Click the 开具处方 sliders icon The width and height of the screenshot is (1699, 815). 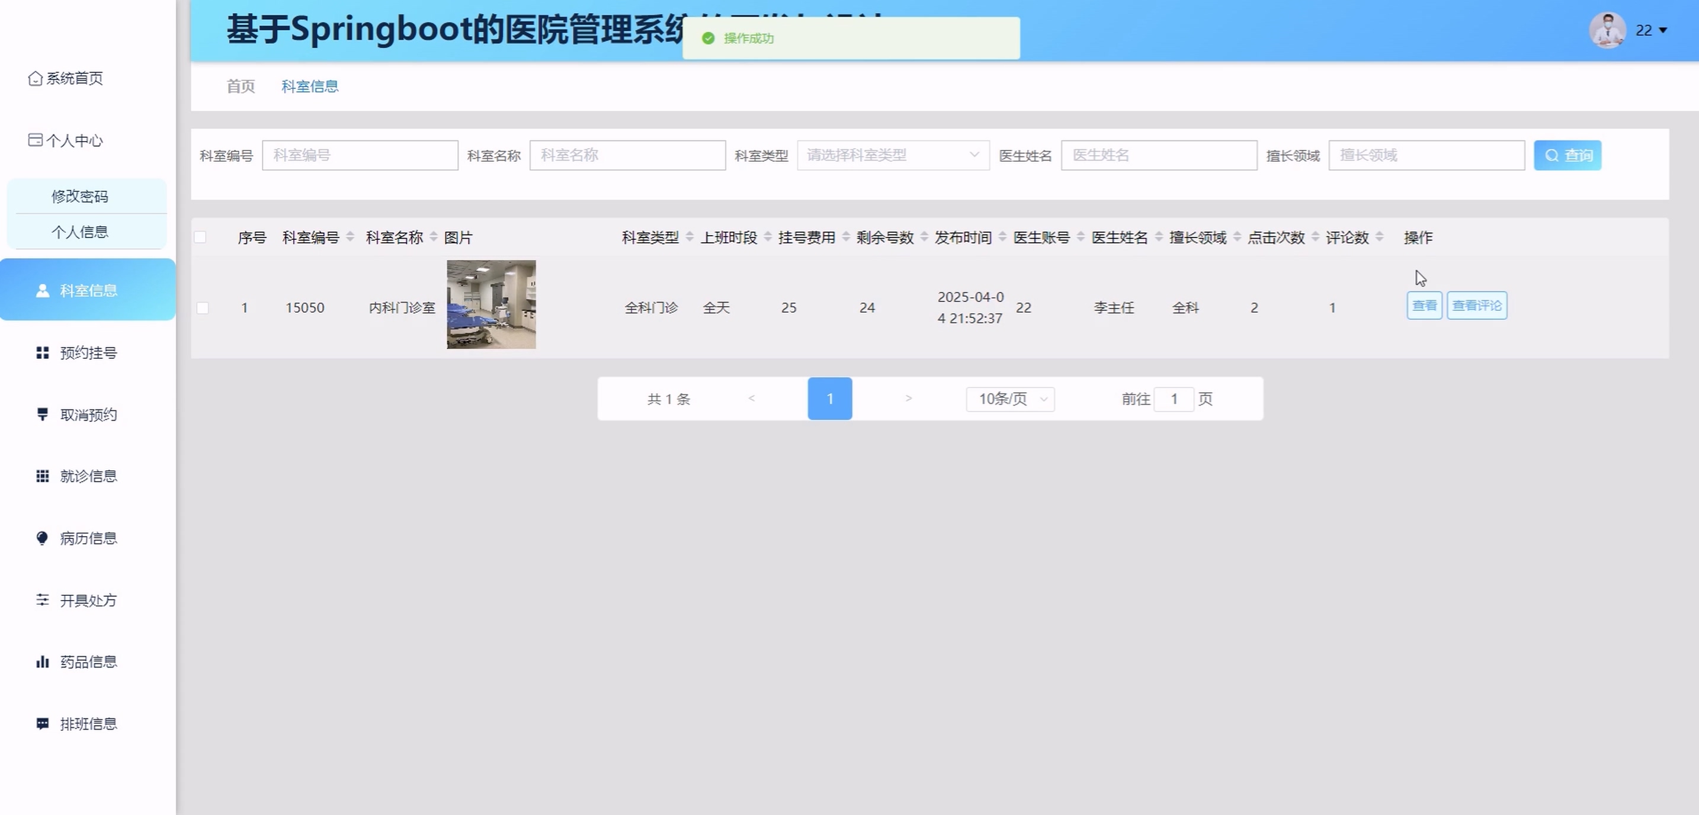pyautogui.click(x=42, y=599)
